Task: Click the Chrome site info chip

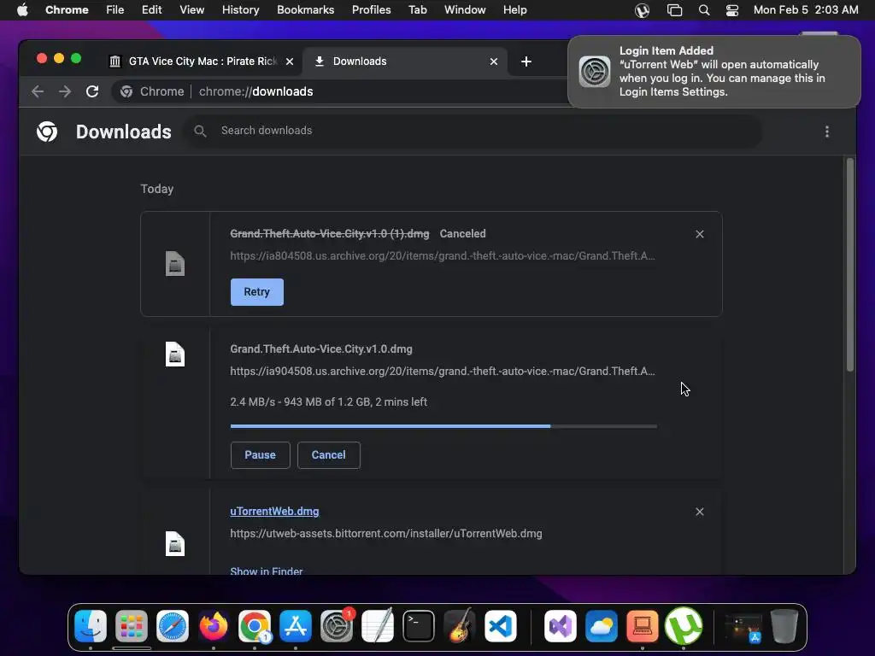Action: [152, 91]
